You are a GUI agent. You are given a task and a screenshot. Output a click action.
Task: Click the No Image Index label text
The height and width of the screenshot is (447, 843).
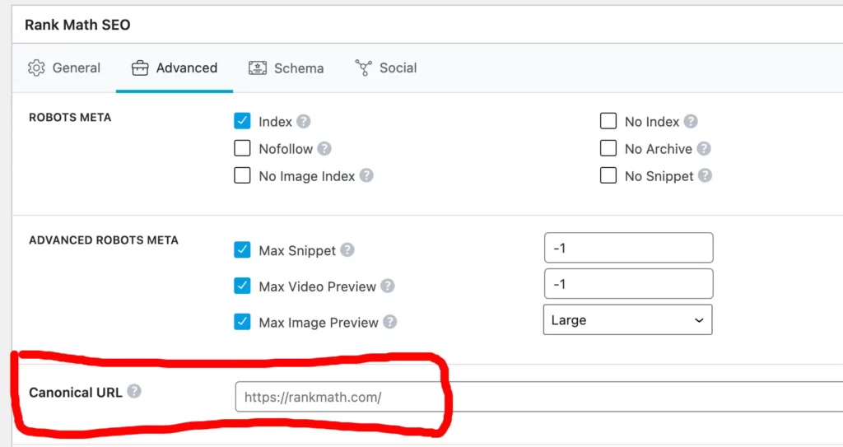coord(307,176)
